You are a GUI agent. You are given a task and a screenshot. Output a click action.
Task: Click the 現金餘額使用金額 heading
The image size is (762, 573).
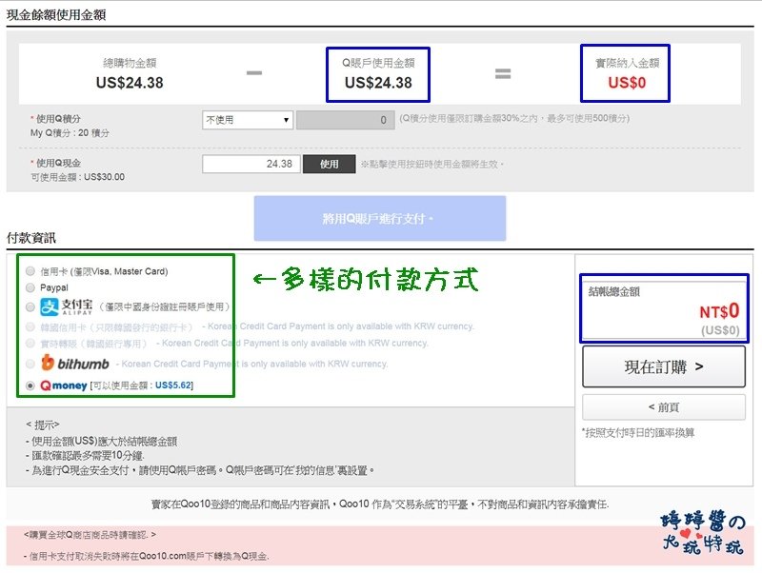(56, 15)
